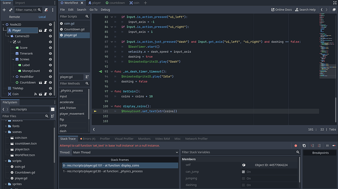Open the Thread dropdown Main Thread

(x=125, y=152)
